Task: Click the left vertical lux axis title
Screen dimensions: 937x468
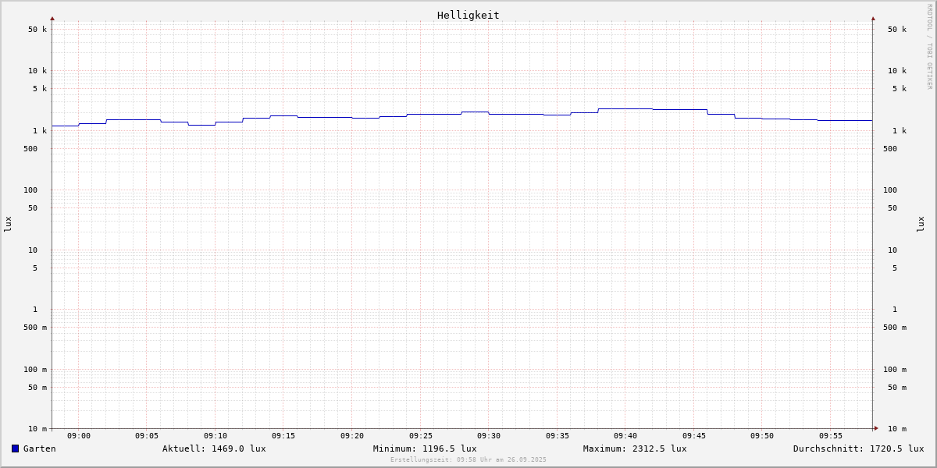Action: point(8,224)
